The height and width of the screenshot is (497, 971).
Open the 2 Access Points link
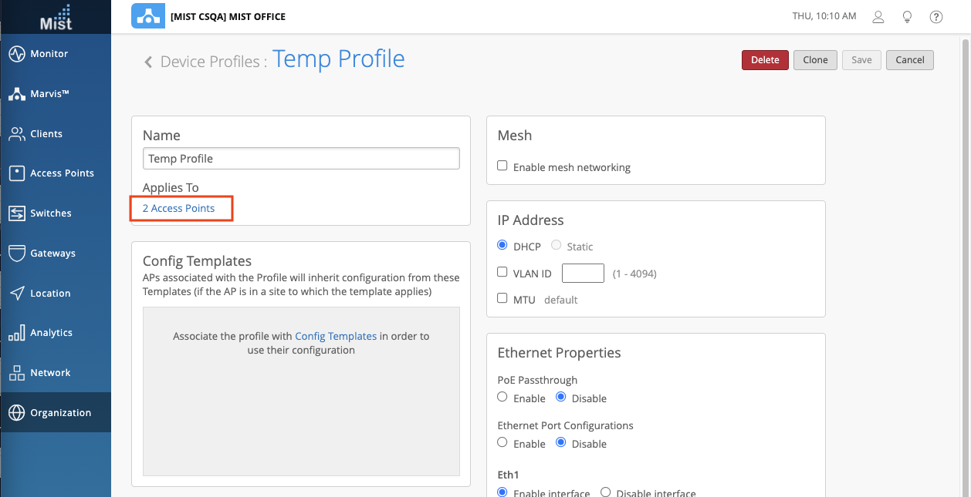coord(178,209)
